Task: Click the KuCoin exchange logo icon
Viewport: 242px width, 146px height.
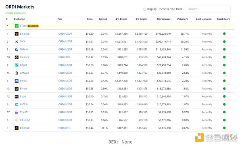Action: [x=17, y=104]
